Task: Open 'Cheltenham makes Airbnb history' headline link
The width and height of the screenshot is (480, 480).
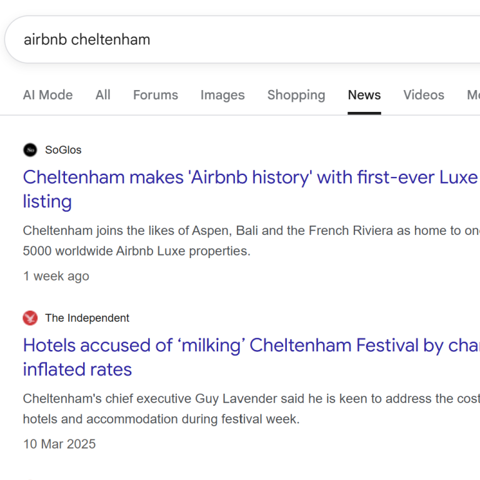Action: click(x=250, y=177)
